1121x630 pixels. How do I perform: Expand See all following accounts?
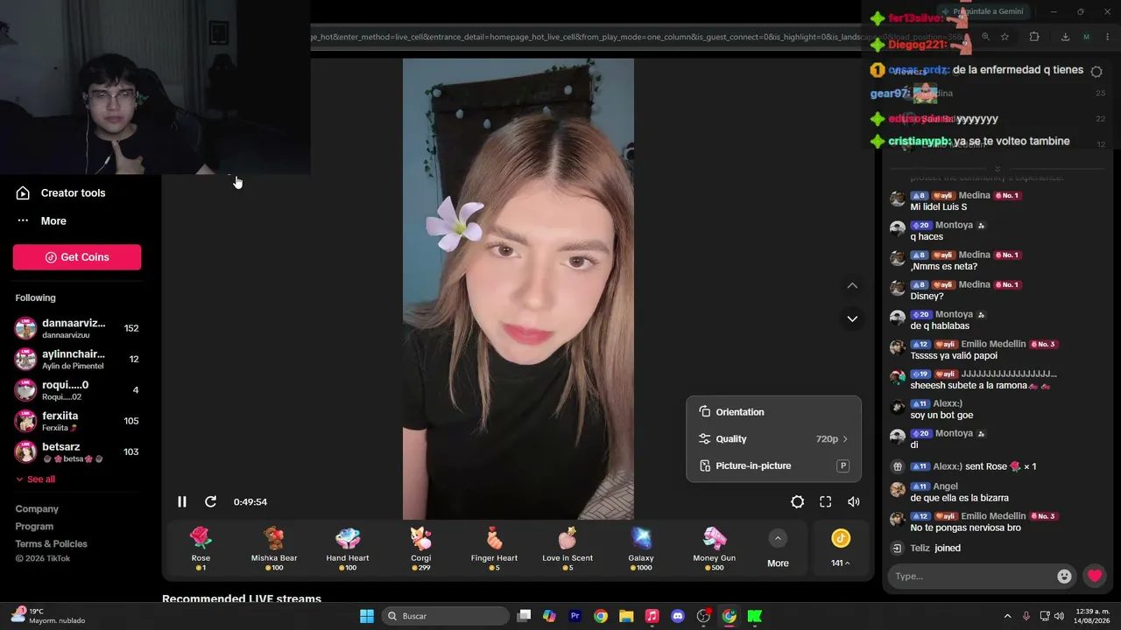35,479
